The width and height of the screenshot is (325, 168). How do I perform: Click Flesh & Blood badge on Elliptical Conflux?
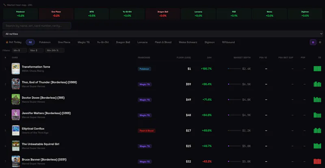click(x=146, y=131)
